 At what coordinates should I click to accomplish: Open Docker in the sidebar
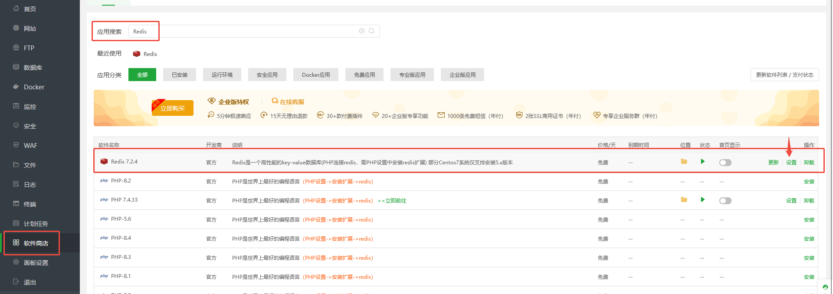(34, 87)
